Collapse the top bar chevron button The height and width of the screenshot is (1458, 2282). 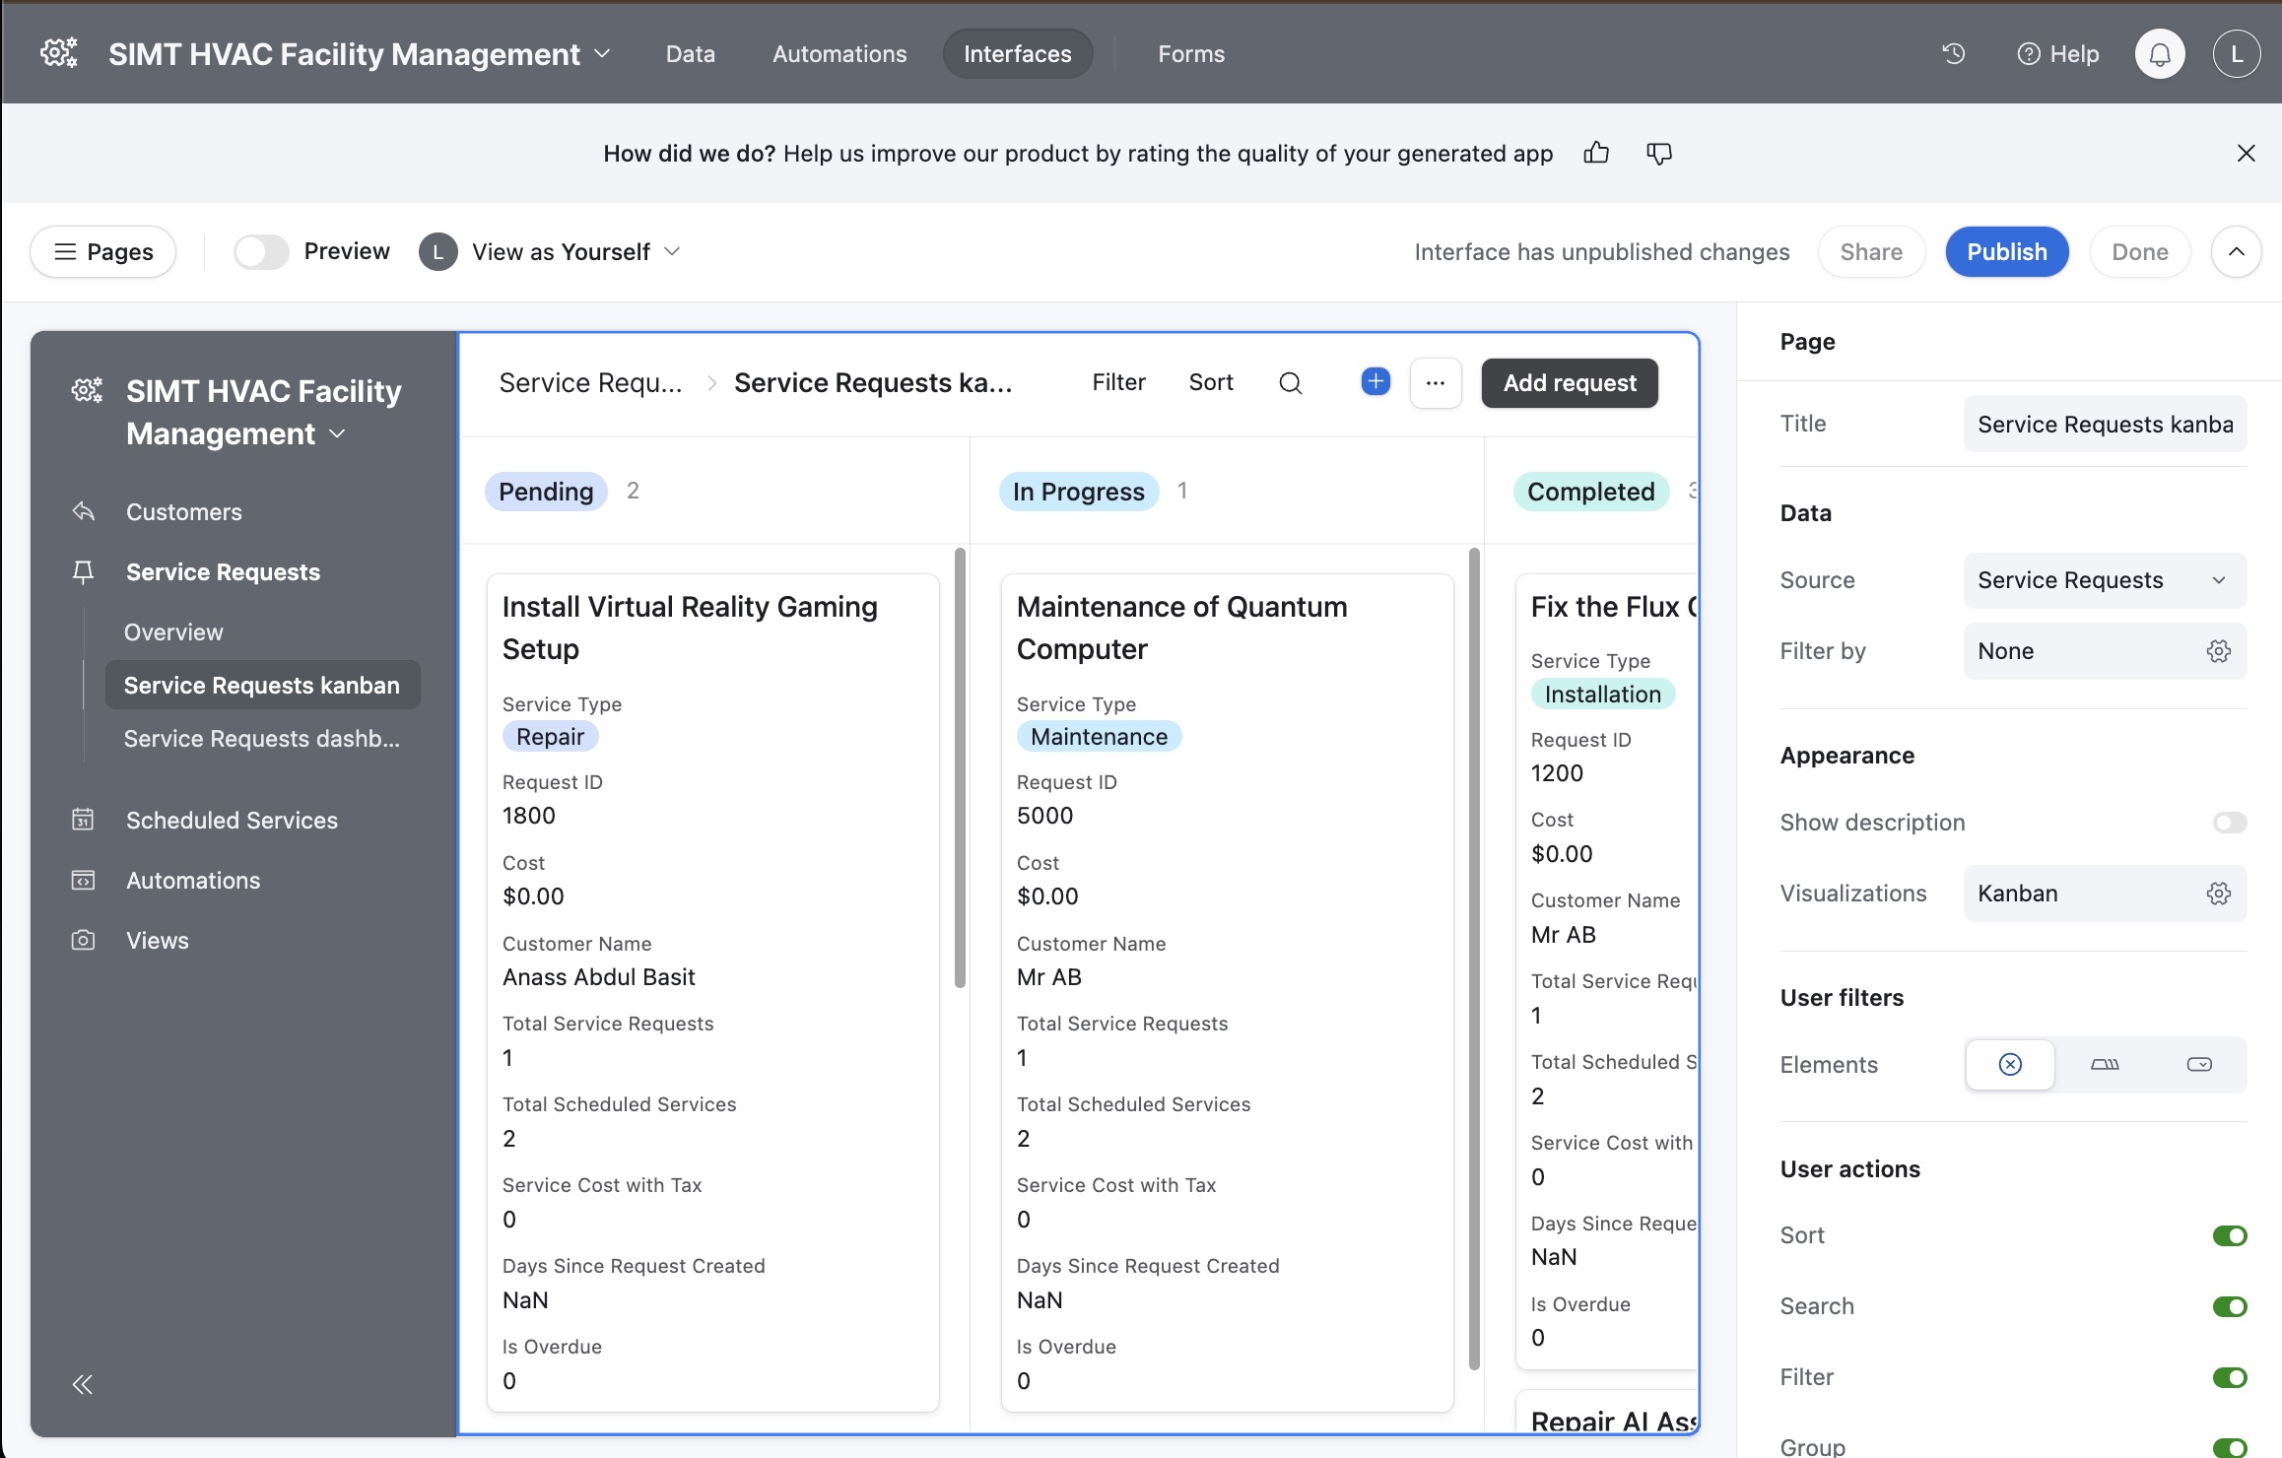click(2236, 251)
